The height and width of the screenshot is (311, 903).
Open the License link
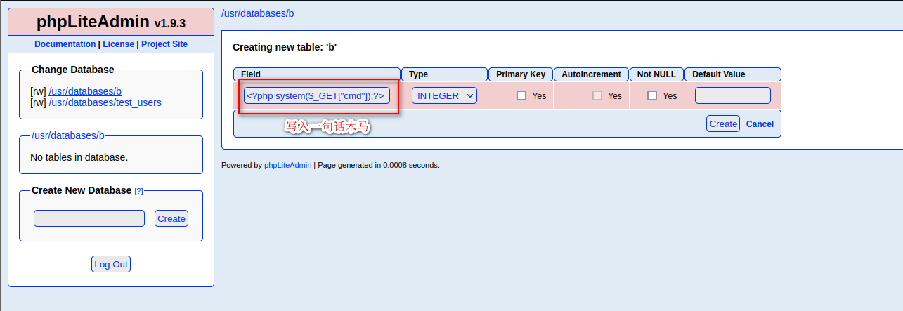click(118, 44)
